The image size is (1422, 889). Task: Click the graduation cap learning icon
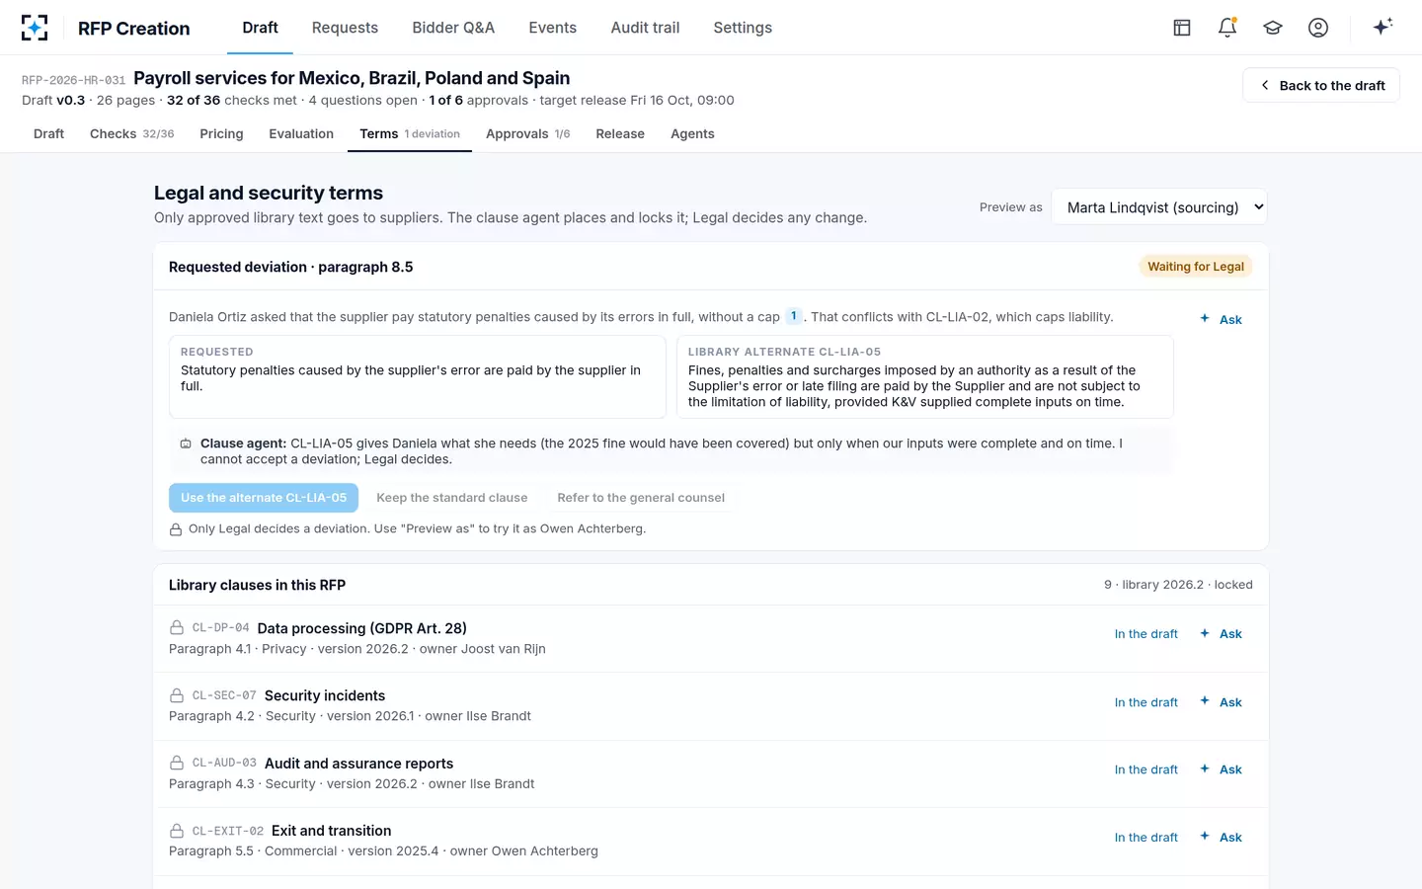pyautogui.click(x=1273, y=28)
